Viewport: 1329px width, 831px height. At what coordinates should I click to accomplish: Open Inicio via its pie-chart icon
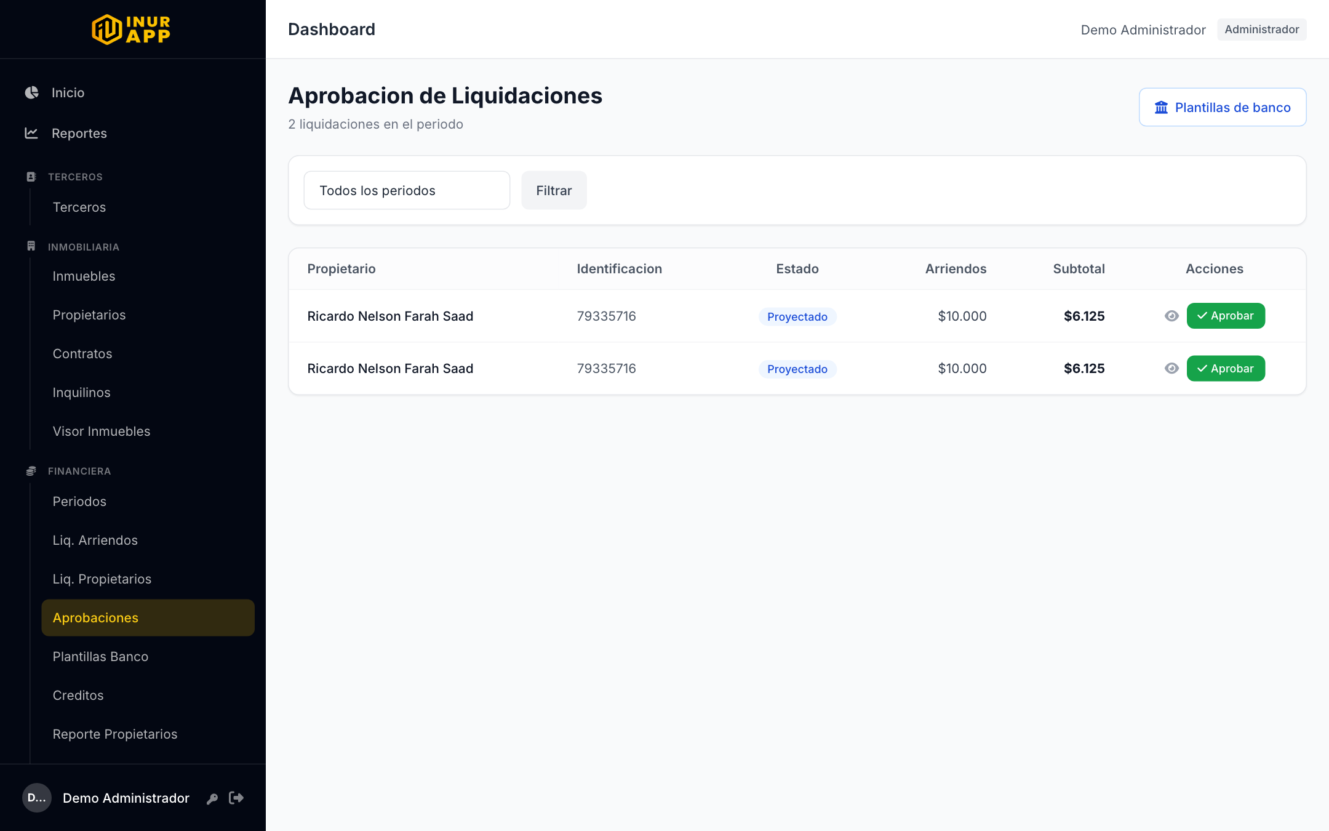(32, 92)
